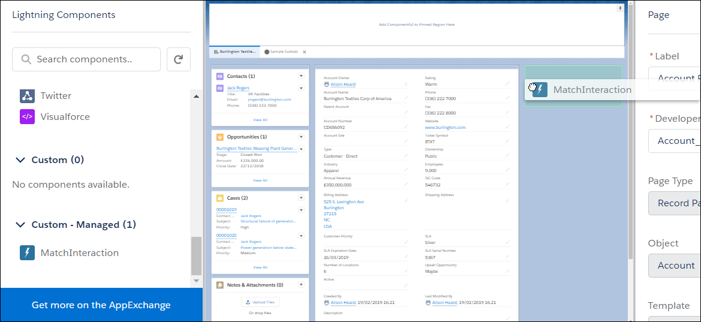
Task: Edit the Employees field pencil icon
Action: pos(507,170)
